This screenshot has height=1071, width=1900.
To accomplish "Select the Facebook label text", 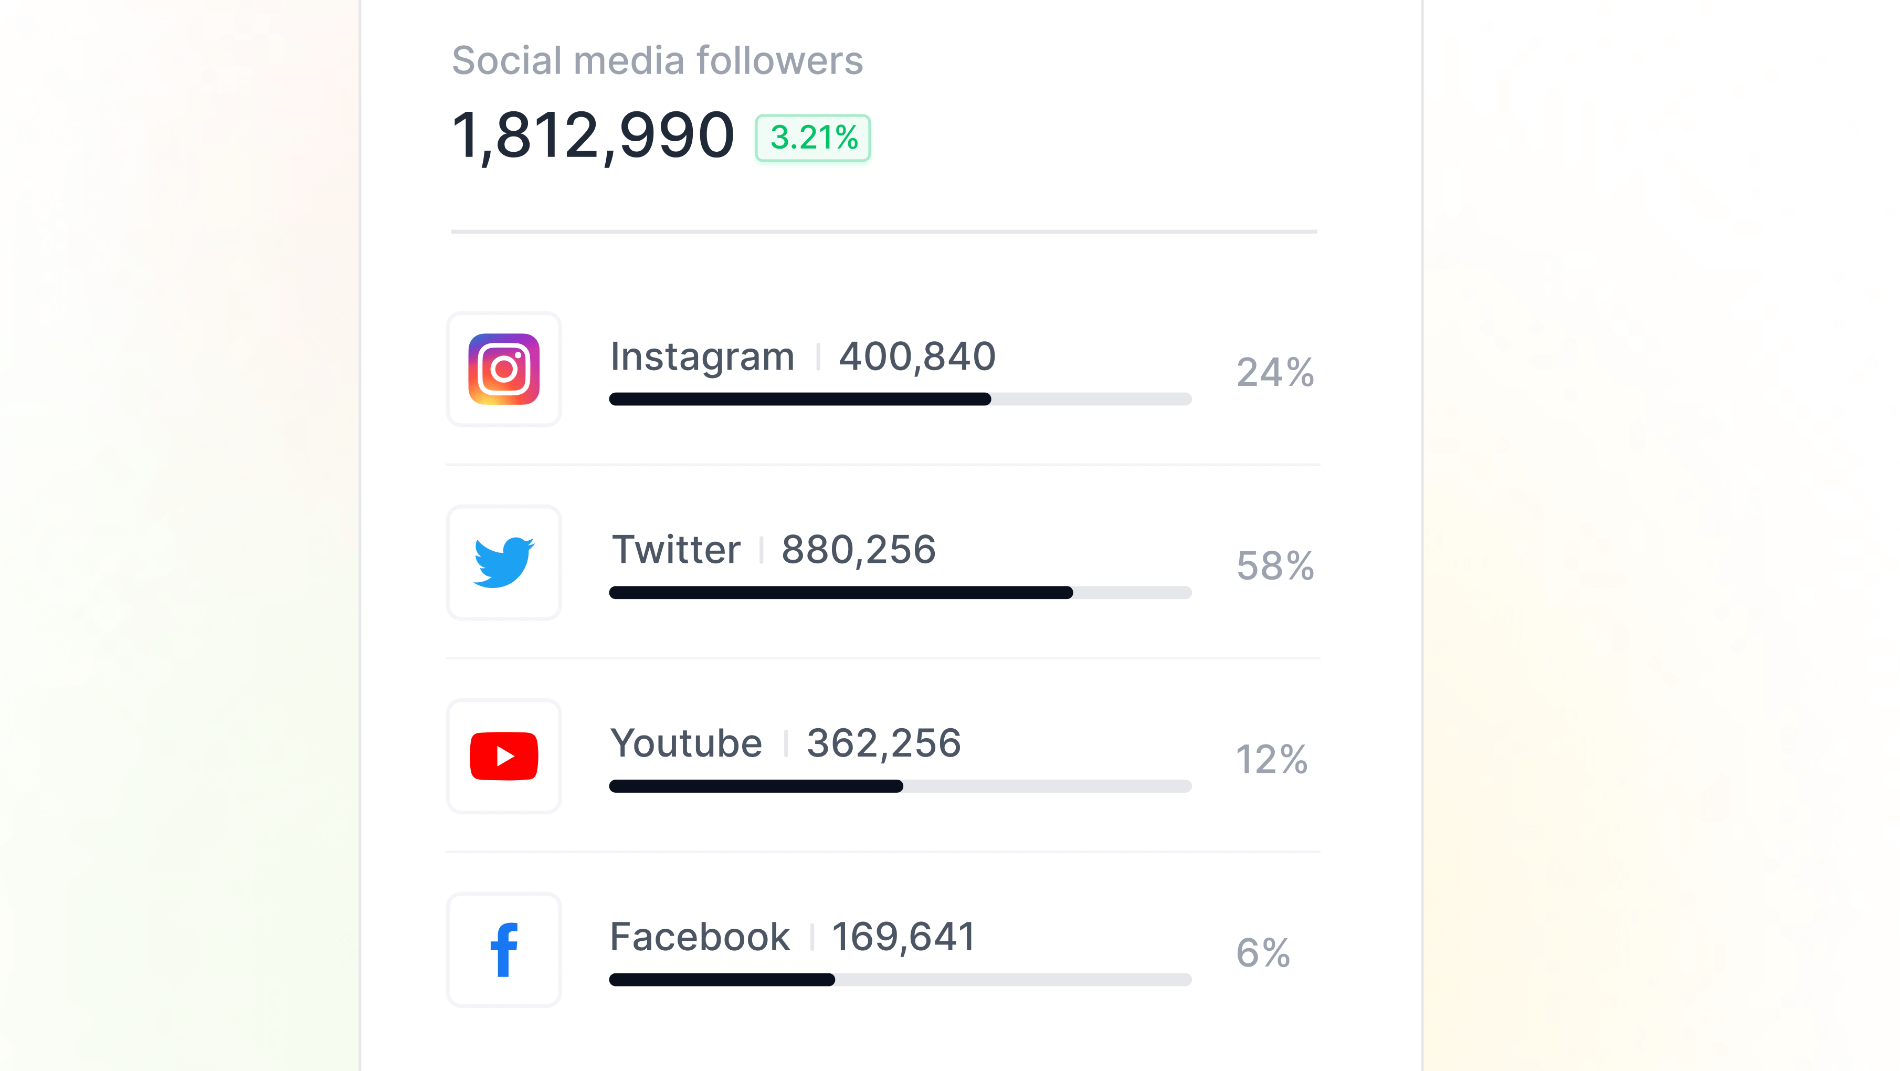I will tap(699, 937).
